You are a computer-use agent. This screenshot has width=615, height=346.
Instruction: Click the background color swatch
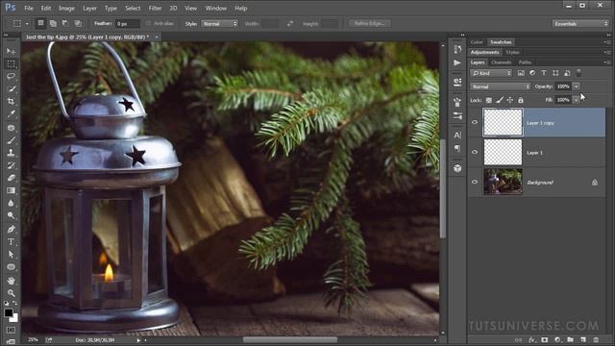pos(15,318)
